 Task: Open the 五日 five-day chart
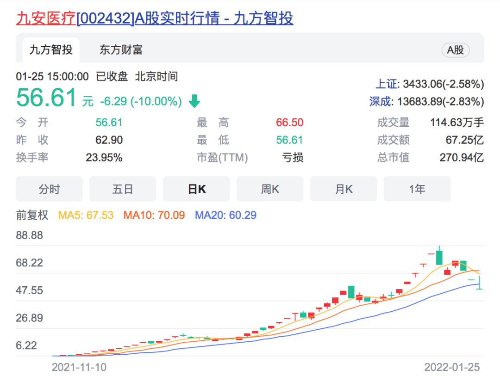[x=123, y=189]
